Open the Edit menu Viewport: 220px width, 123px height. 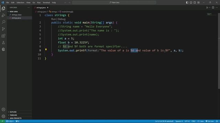coord(13,2)
